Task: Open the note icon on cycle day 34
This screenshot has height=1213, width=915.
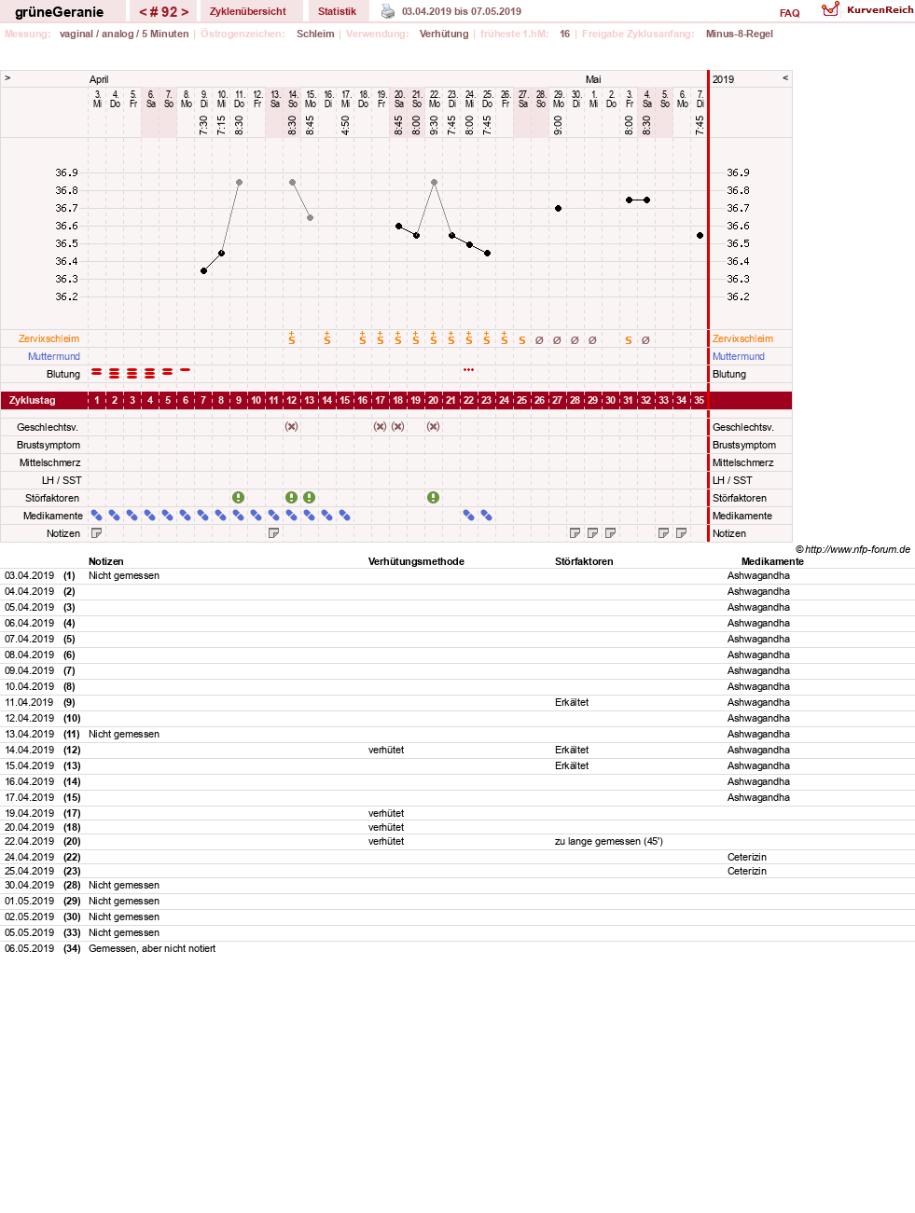Action: tap(682, 533)
